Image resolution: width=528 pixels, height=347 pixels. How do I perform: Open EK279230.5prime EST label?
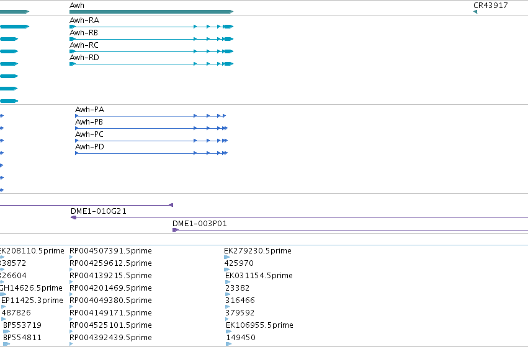[257, 251]
